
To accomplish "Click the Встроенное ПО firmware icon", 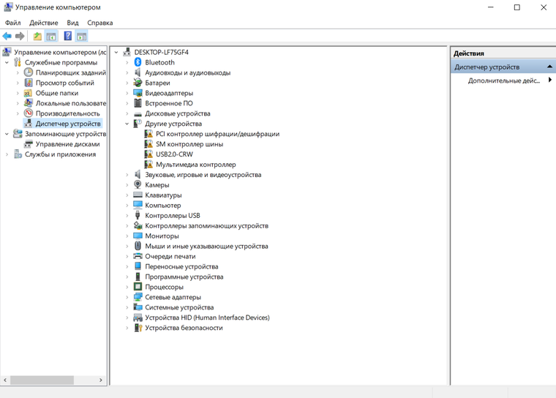I will (x=138, y=103).
